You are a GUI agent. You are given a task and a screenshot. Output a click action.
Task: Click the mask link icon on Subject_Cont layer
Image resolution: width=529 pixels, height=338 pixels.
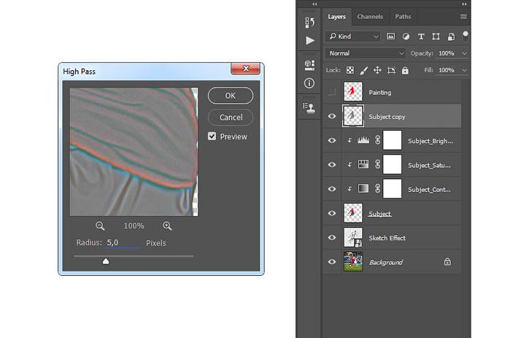(x=377, y=188)
